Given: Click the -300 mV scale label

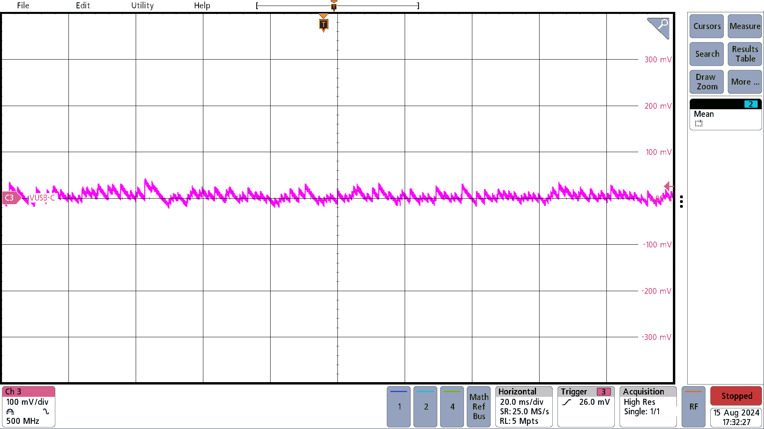Looking at the screenshot, I should tap(657, 337).
